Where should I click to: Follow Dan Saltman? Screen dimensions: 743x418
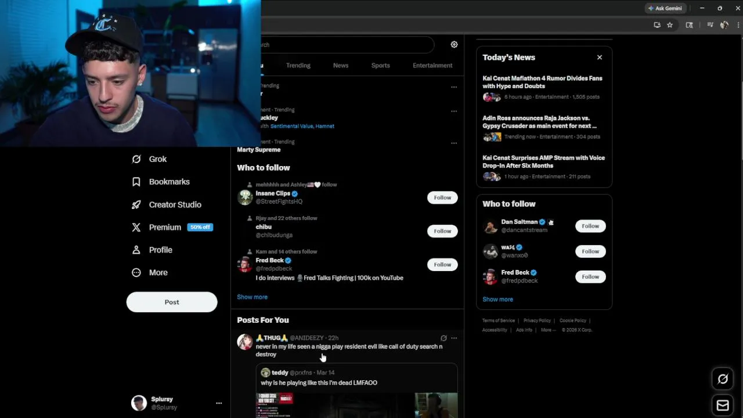(x=590, y=226)
